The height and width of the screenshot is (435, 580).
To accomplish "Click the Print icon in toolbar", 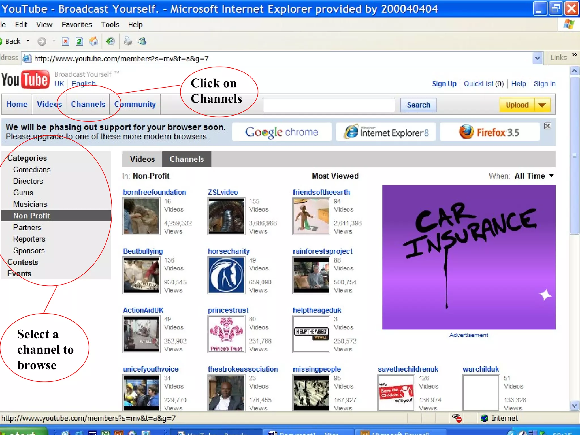I will point(128,41).
